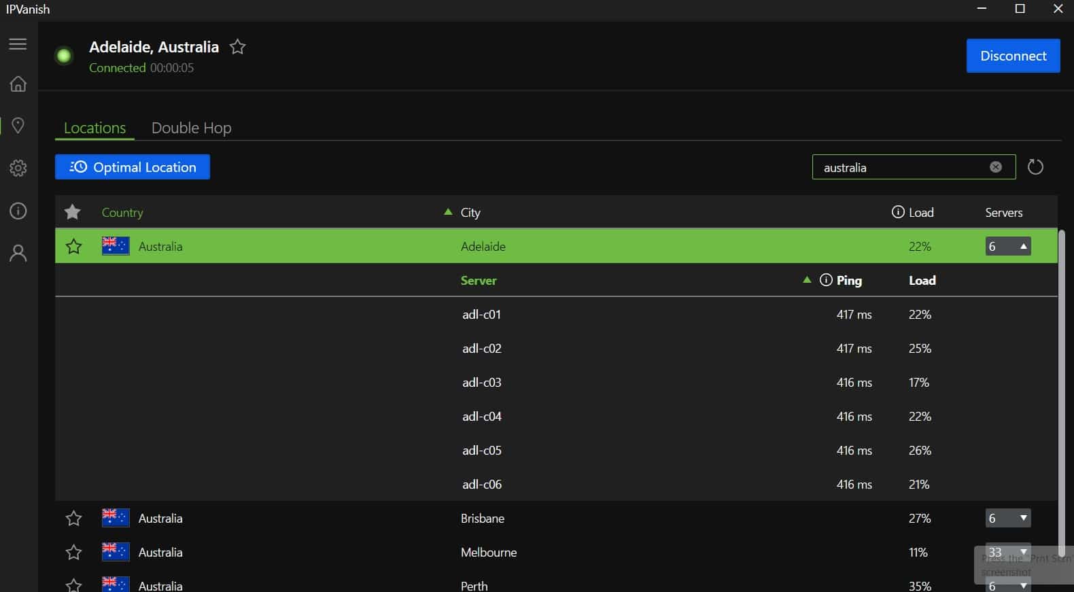Select server adl-c02
This screenshot has width=1074, height=592.
tap(556, 348)
